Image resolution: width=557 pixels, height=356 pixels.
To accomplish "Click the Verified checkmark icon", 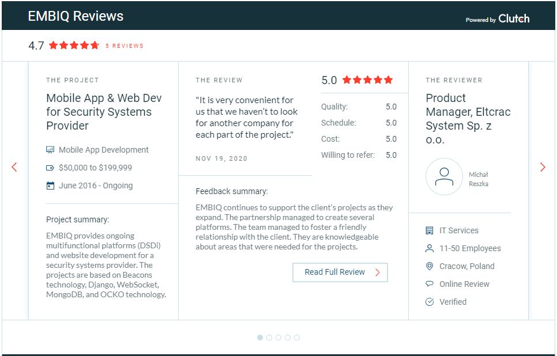I will 430,302.
